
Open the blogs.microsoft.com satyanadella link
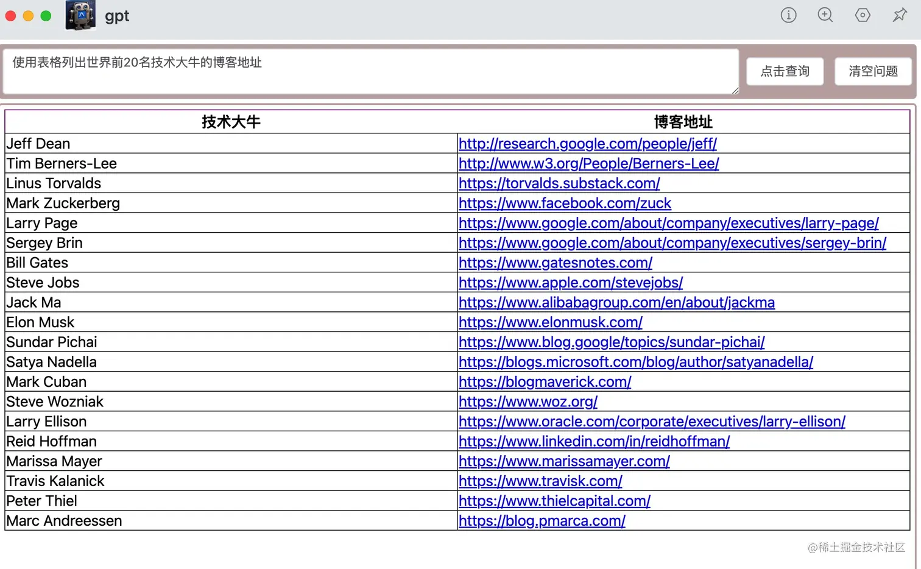[636, 362]
